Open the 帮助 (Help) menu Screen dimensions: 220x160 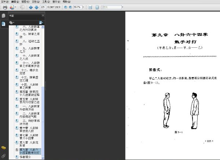click(x=66, y=2)
